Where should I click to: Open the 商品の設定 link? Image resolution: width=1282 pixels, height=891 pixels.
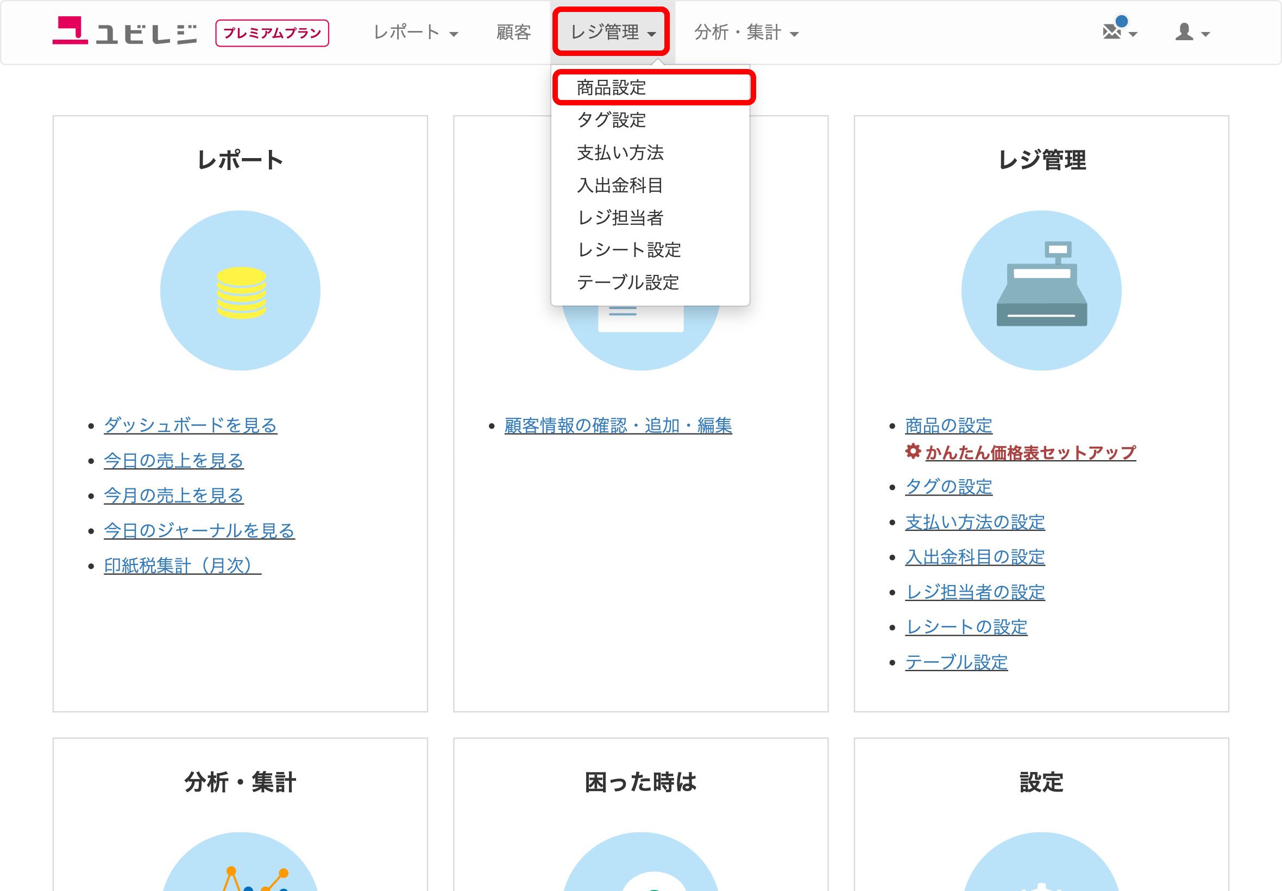coord(948,425)
